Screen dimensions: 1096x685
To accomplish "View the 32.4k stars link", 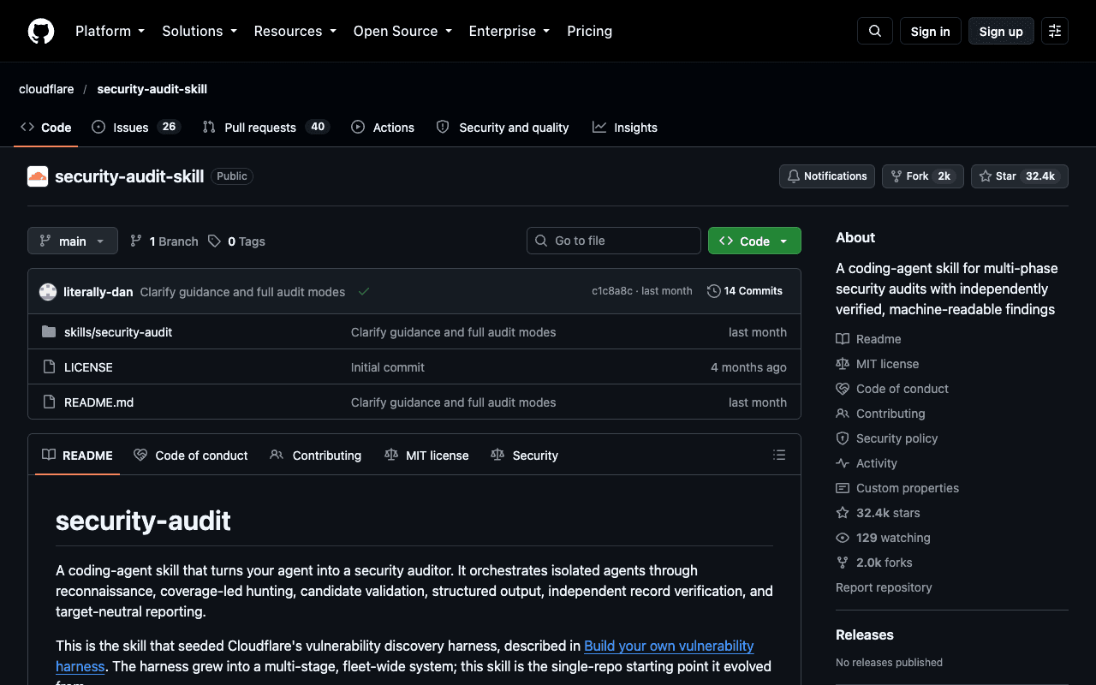I will pyautogui.click(x=878, y=513).
